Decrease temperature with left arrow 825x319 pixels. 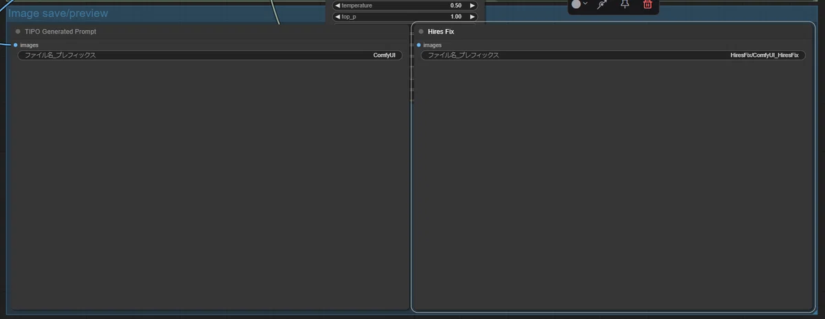pyautogui.click(x=338, y=5)
